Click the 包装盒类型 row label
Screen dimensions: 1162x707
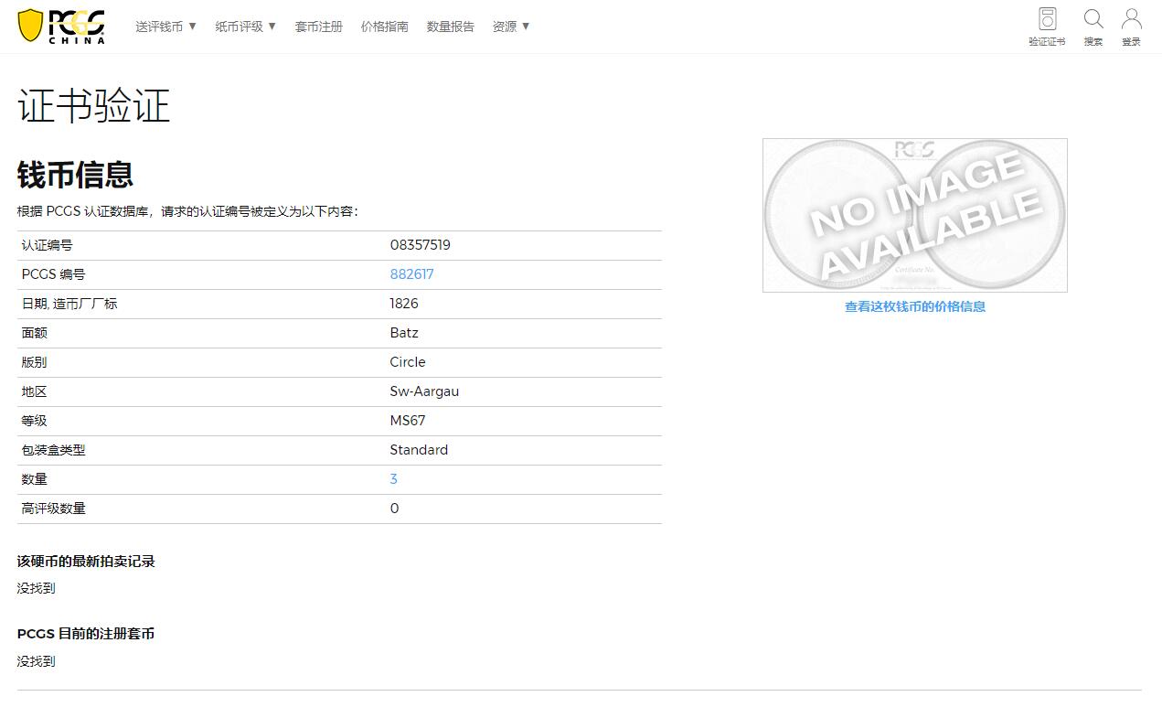(54, 450)
